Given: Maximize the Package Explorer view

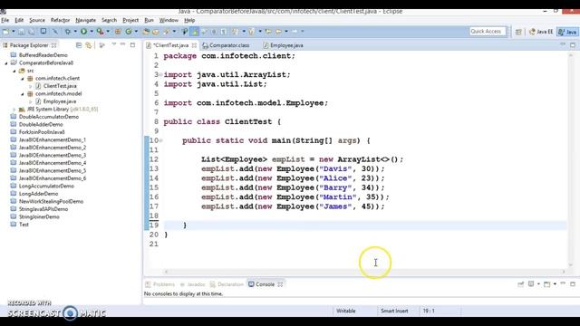Looking at the screenshot, I should (133, 44).
